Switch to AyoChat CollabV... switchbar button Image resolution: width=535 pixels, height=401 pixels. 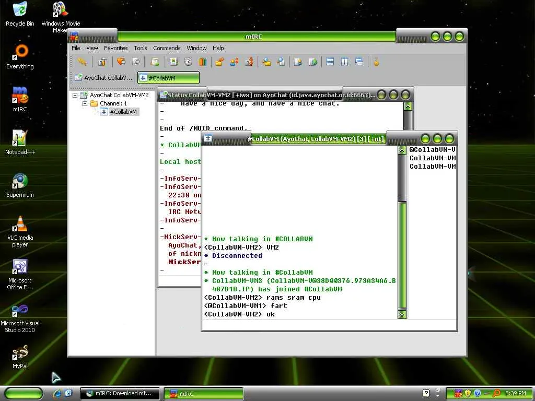[x=103, y=78]
